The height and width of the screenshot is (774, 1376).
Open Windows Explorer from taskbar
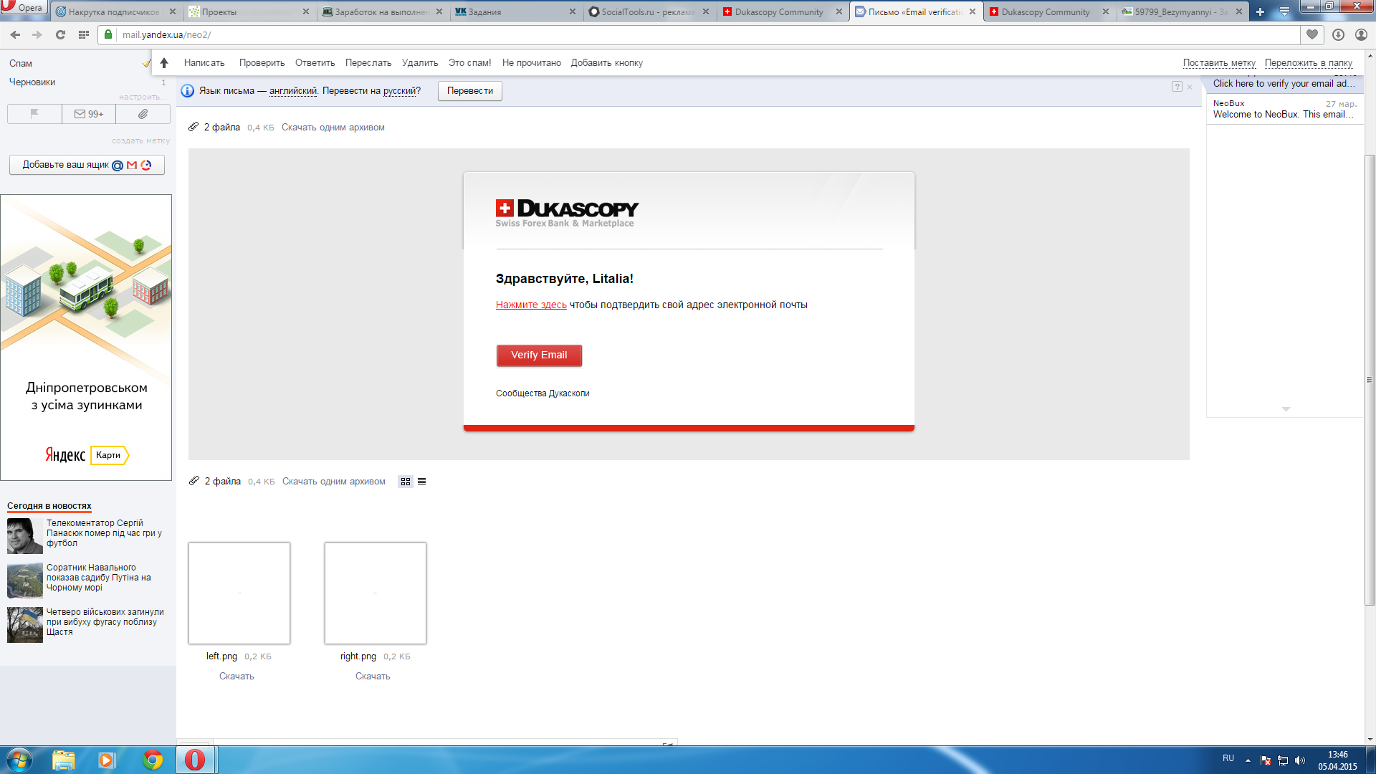(x=64, y=760)
